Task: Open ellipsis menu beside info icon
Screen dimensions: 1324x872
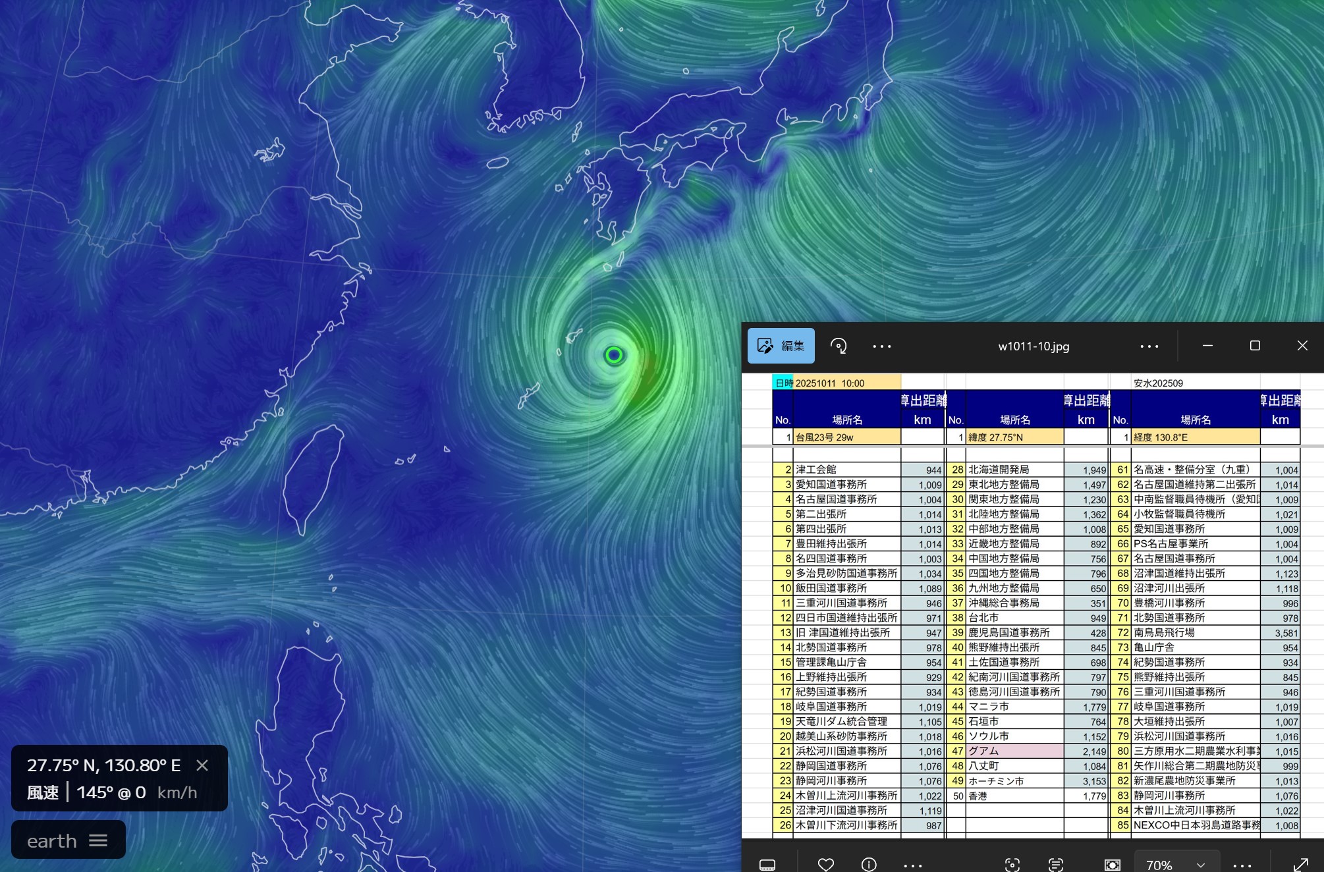Action: [x=912, y=865]
